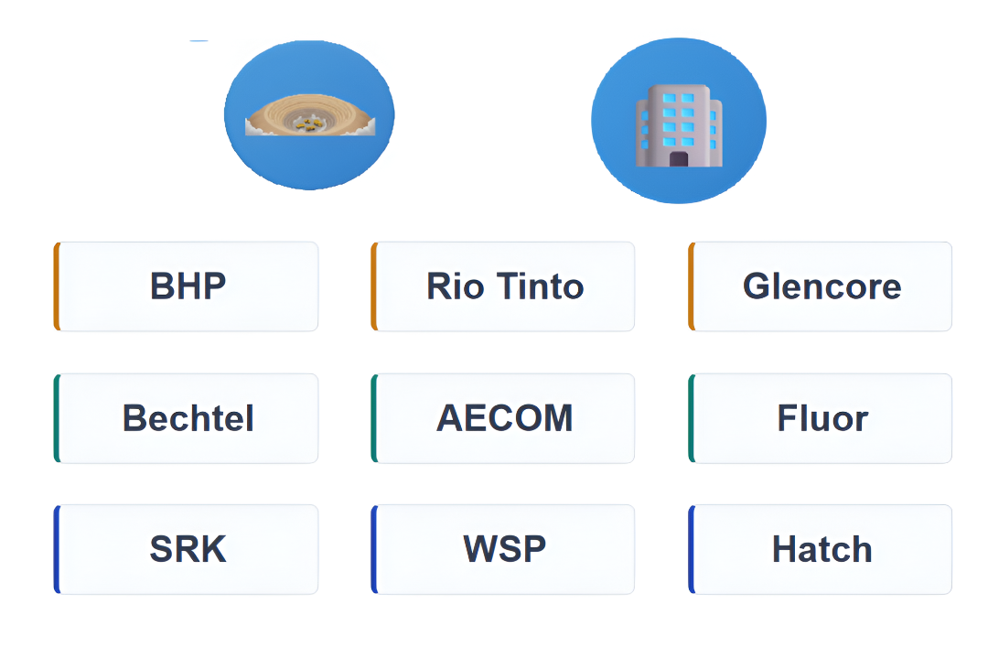The image size is (988, 669).
Task: Click the teal edge of Fluor card
Action: (692, 418)
